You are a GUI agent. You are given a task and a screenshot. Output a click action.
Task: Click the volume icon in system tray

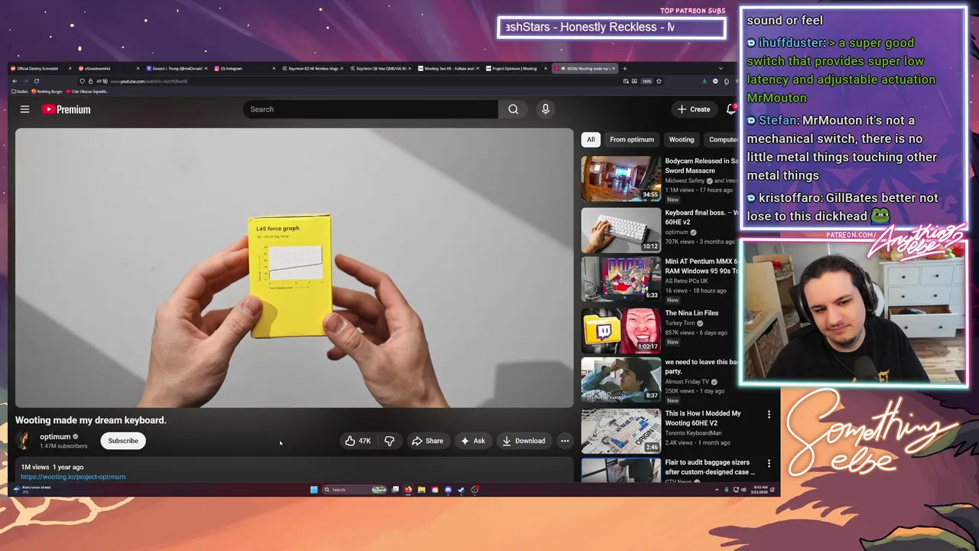click(743, 490)
